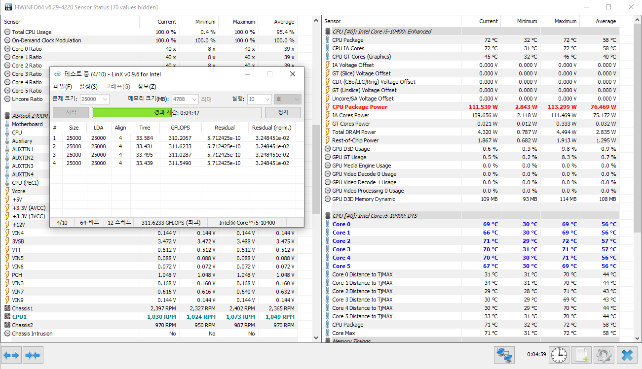Click the Maximum column header in right sensor pane
The image size is (642, 369).
point(560,21)
